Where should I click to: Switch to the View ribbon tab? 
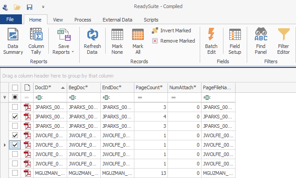pyautogui.click(x=58, y=20)
